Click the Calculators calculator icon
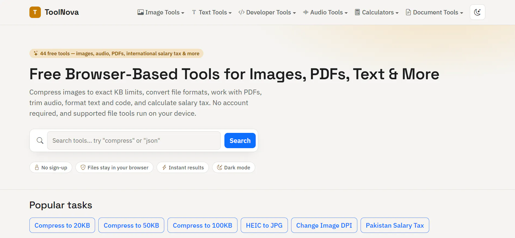This screenshot has height=238, width=515. point(357,12)
